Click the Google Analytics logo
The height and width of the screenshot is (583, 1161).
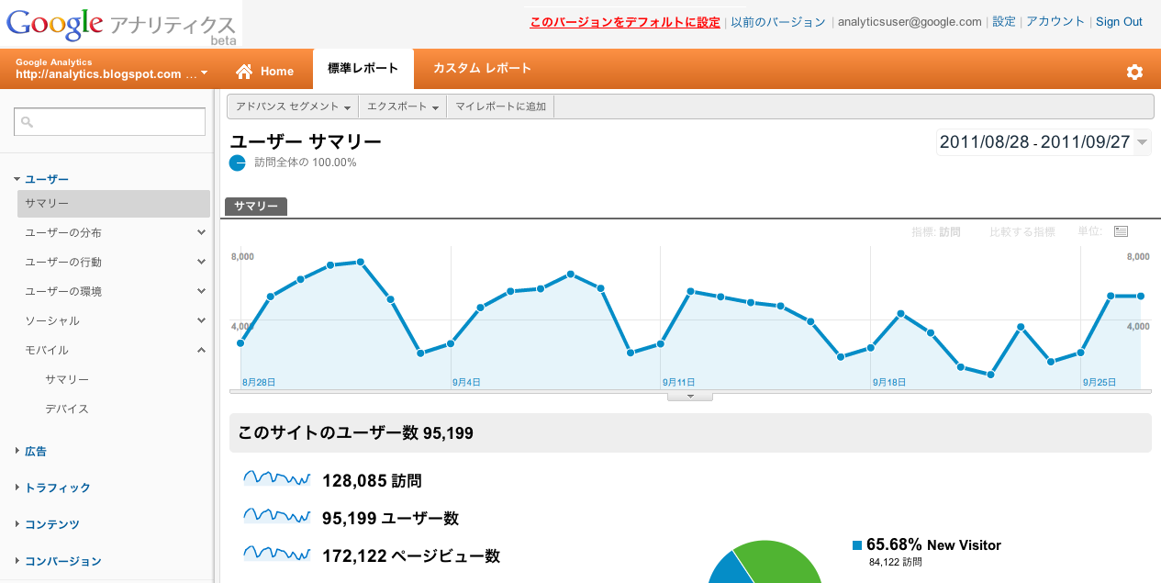pyautogui.click(x=121, y=25)
